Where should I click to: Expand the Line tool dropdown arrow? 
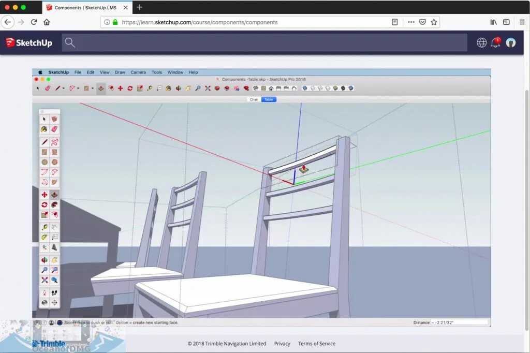pos(63,89)
